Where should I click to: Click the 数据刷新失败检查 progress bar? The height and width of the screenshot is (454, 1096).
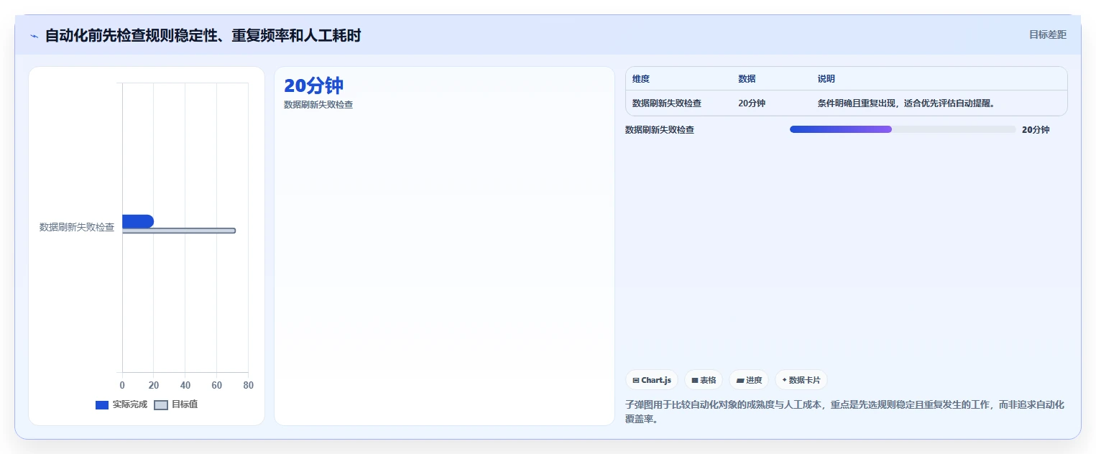click(x=903, y=129)
